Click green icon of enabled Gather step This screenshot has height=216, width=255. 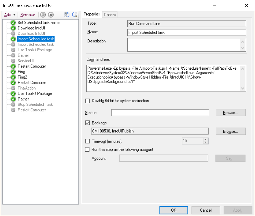click(13, 99)
